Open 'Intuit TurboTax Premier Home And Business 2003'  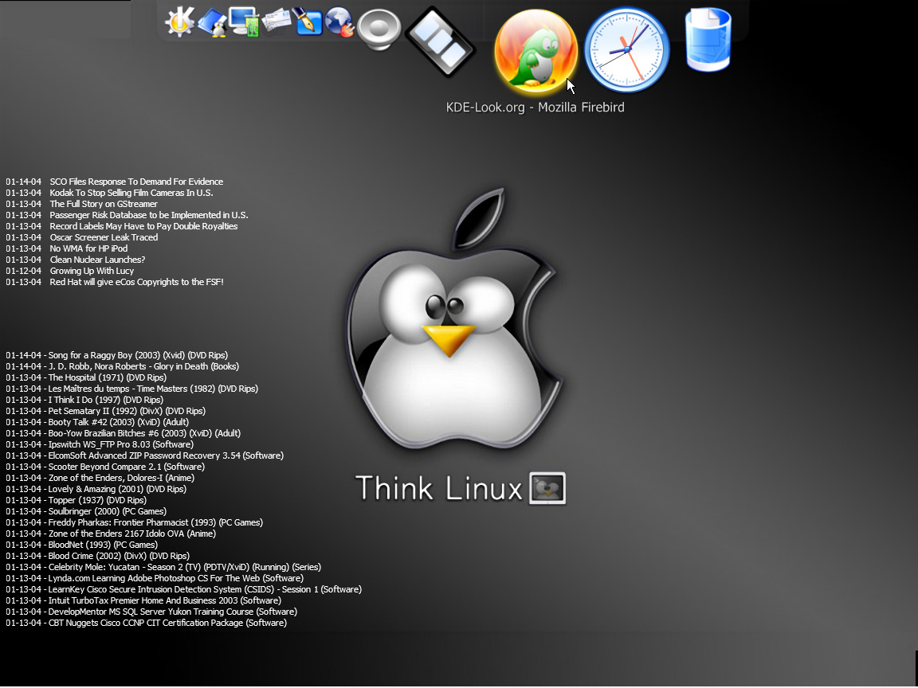point(143,600)
